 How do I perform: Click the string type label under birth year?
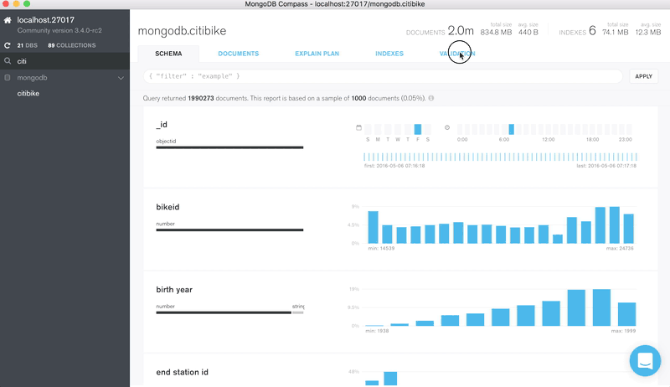298,307
